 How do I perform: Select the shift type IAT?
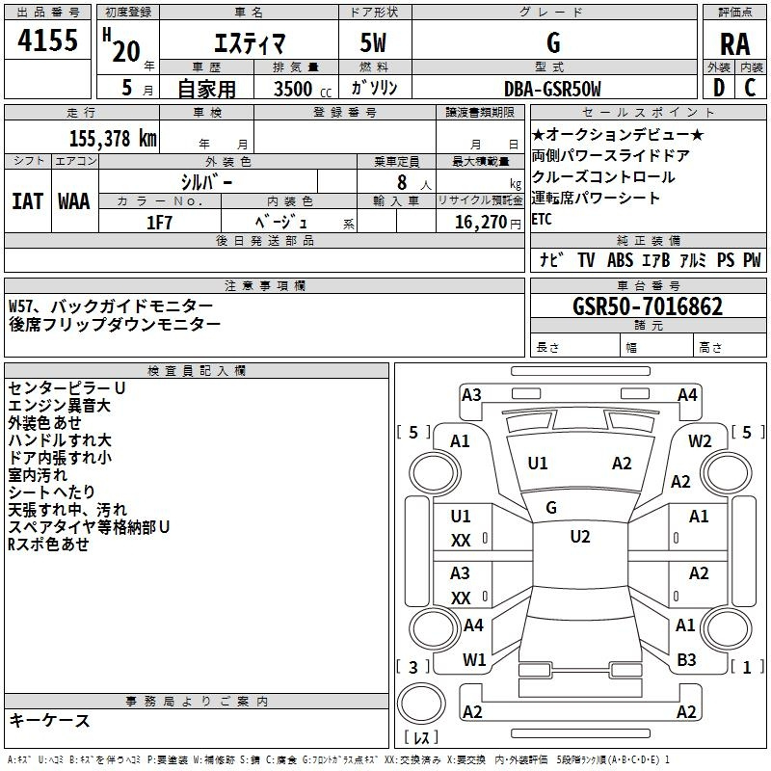coord(28,201)
